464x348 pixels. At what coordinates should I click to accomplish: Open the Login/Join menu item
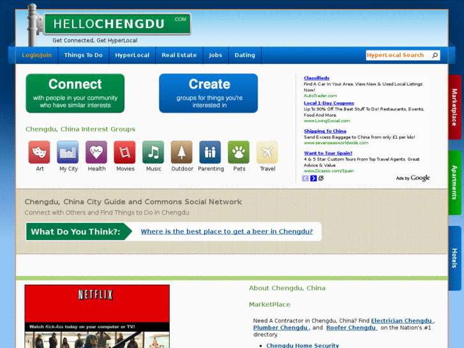[x=36, y=55]
